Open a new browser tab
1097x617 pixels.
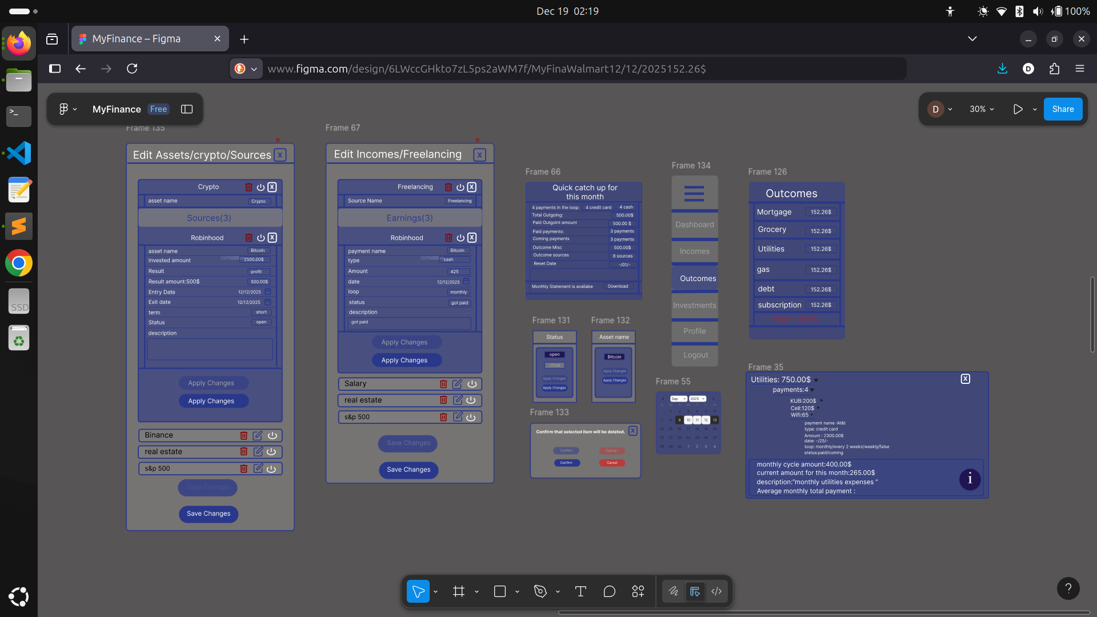pos(244,39)
